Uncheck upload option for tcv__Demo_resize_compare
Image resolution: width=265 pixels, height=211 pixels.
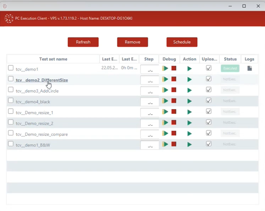pyautogui.click(x=209, y=133)
